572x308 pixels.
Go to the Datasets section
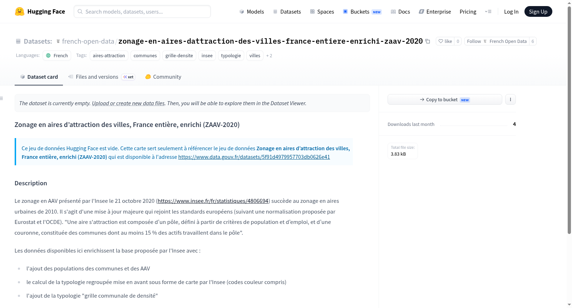287,11
